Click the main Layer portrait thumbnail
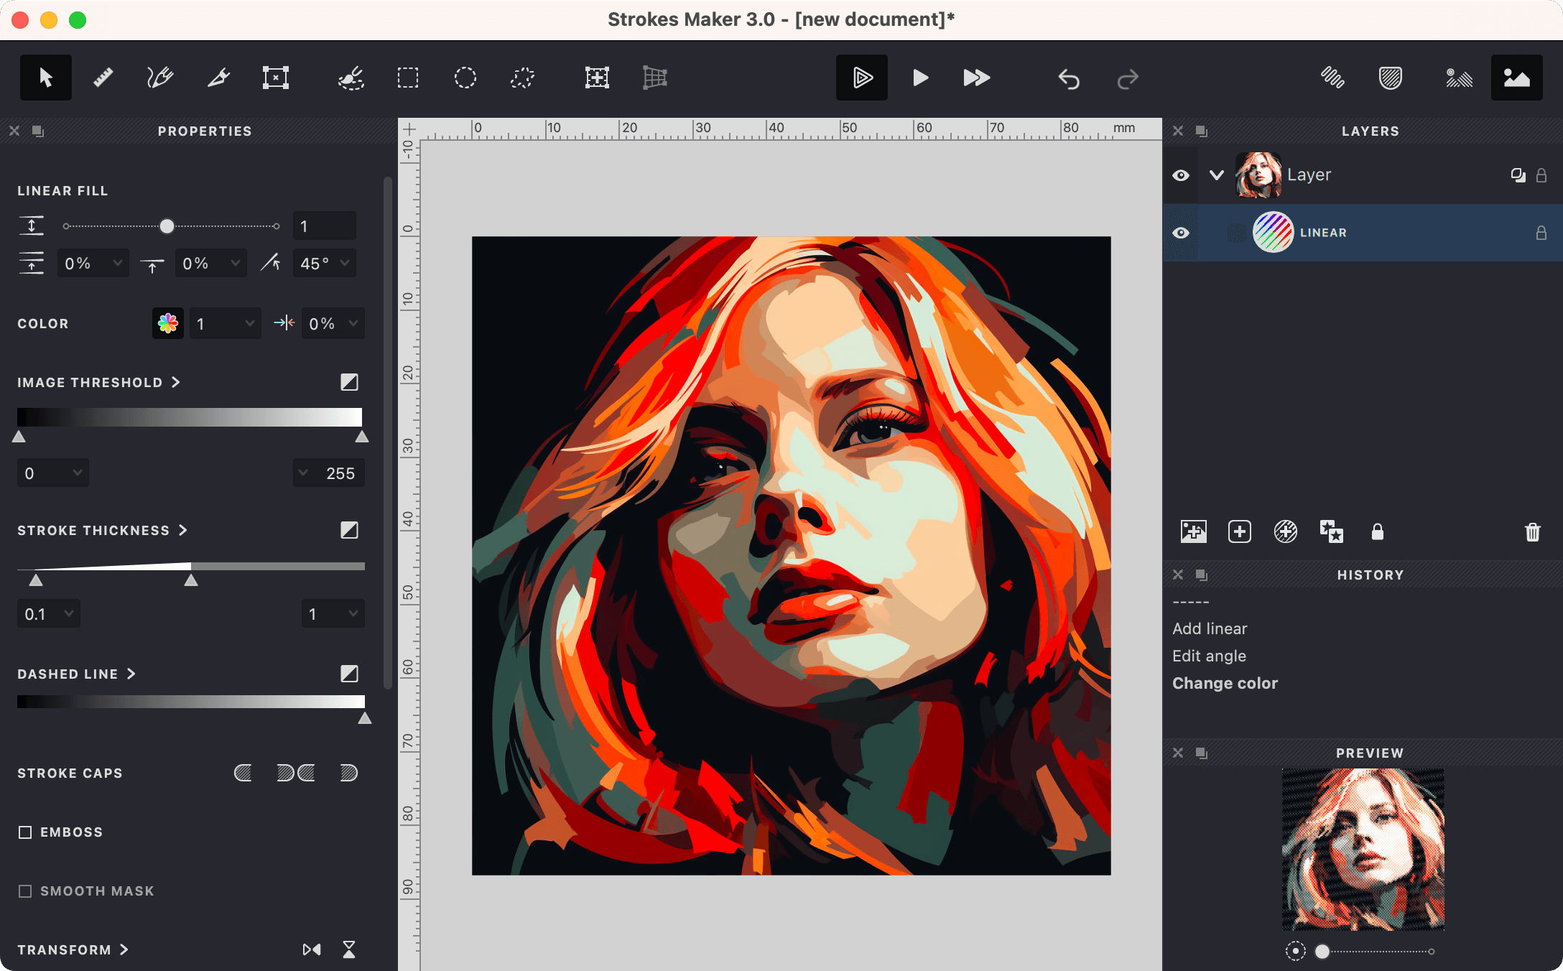This screenshot has height=971, width=1563. [1258, 175]
